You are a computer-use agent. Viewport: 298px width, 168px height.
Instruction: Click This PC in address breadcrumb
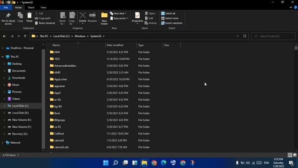click(x=44, y=36)
